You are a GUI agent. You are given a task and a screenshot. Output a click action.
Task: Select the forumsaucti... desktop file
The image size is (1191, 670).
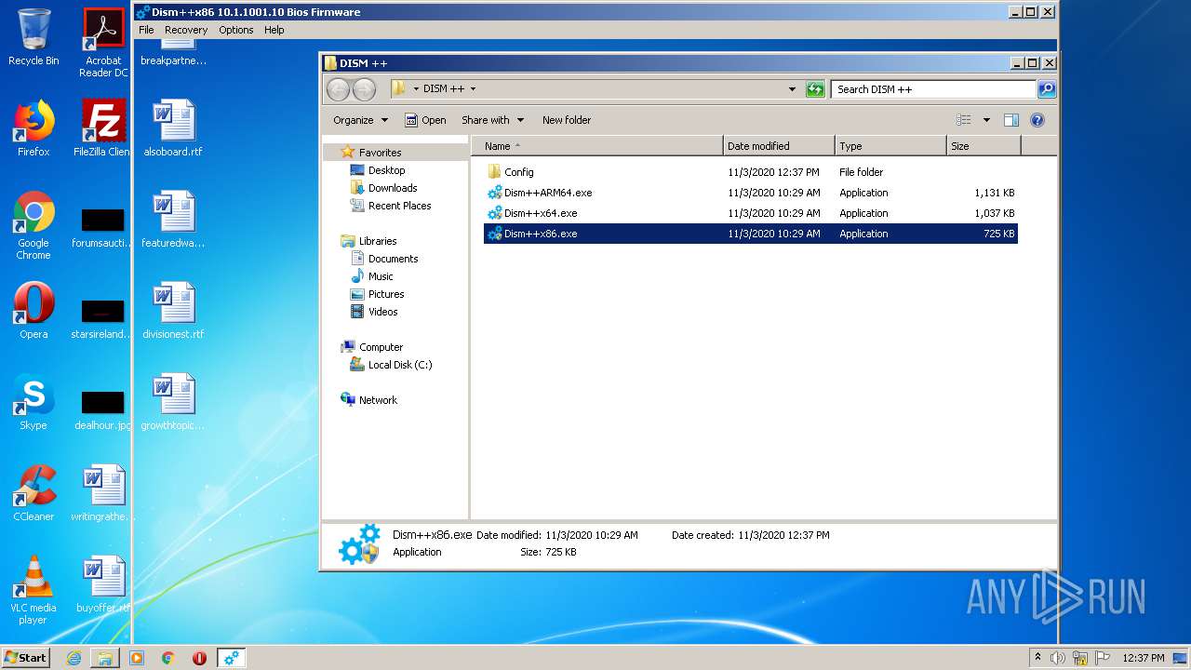103,227
